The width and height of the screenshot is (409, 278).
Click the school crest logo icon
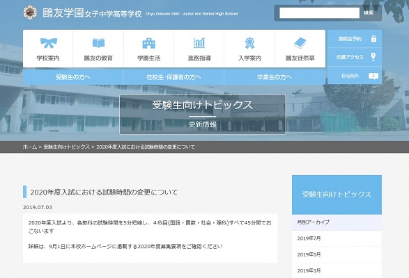point(30,13)
